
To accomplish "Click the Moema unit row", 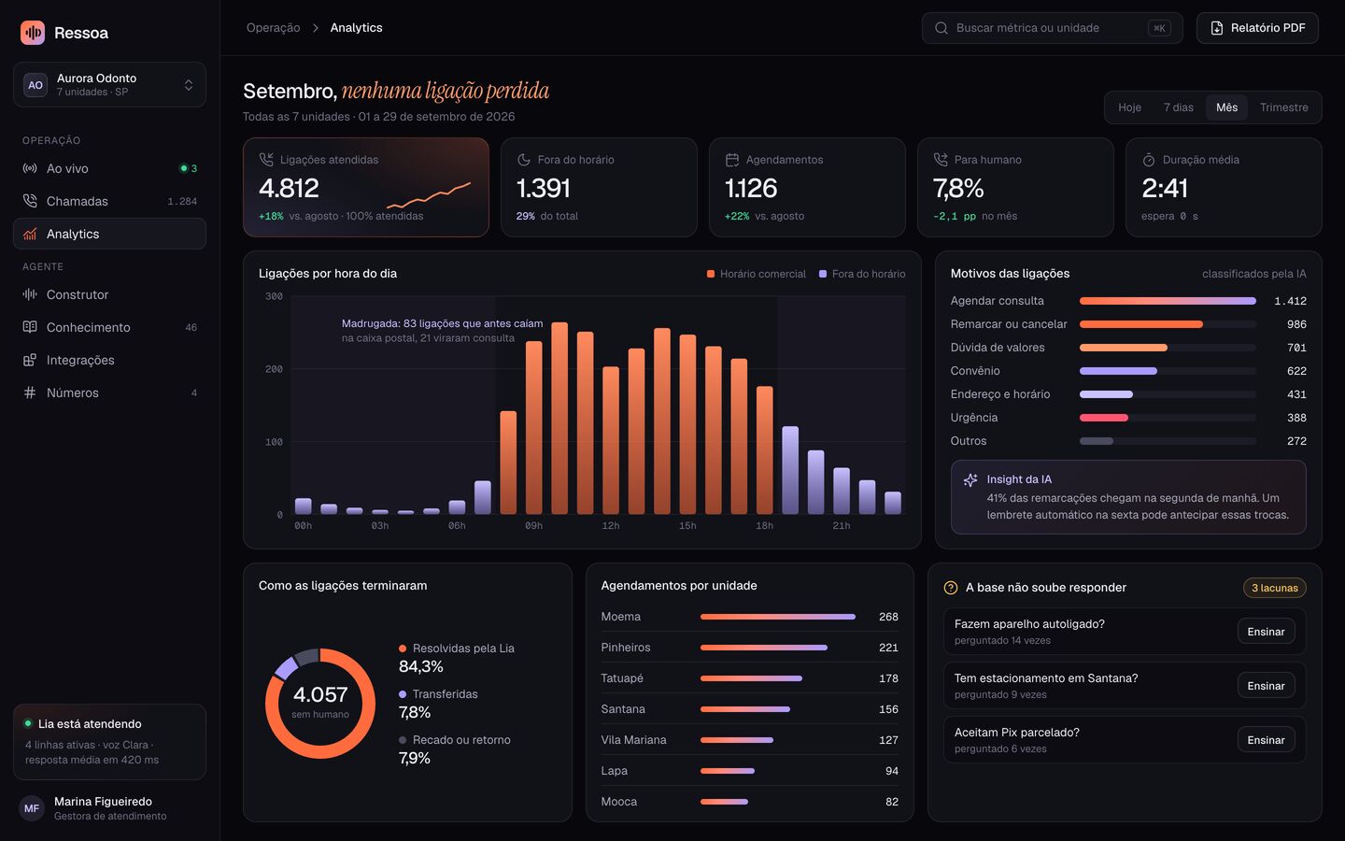I will click(x=749, y=617).
